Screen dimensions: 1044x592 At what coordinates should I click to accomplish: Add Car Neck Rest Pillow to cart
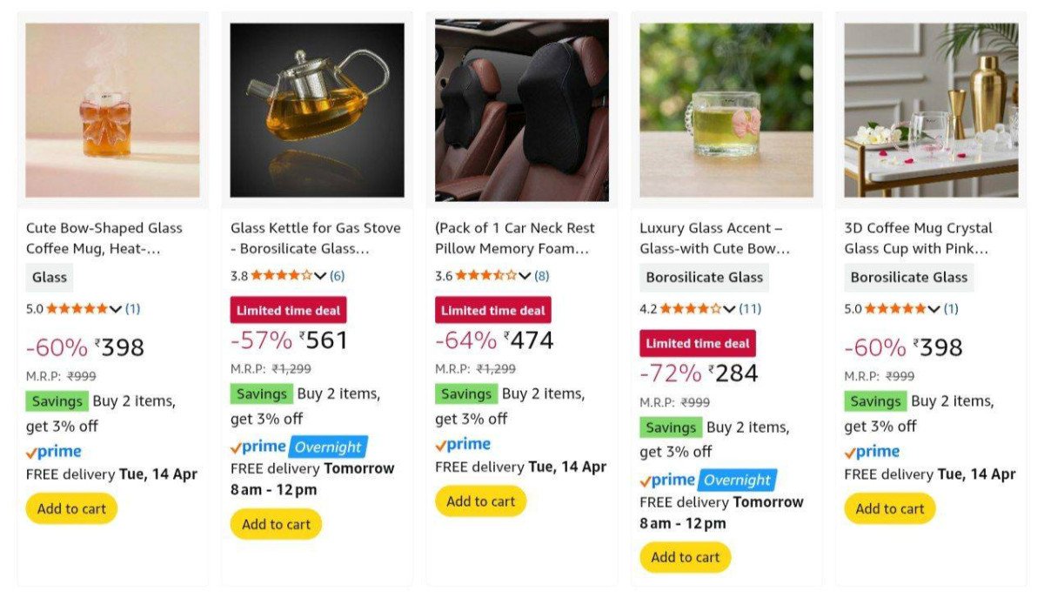pyautogui.click(x=480, y=501)
